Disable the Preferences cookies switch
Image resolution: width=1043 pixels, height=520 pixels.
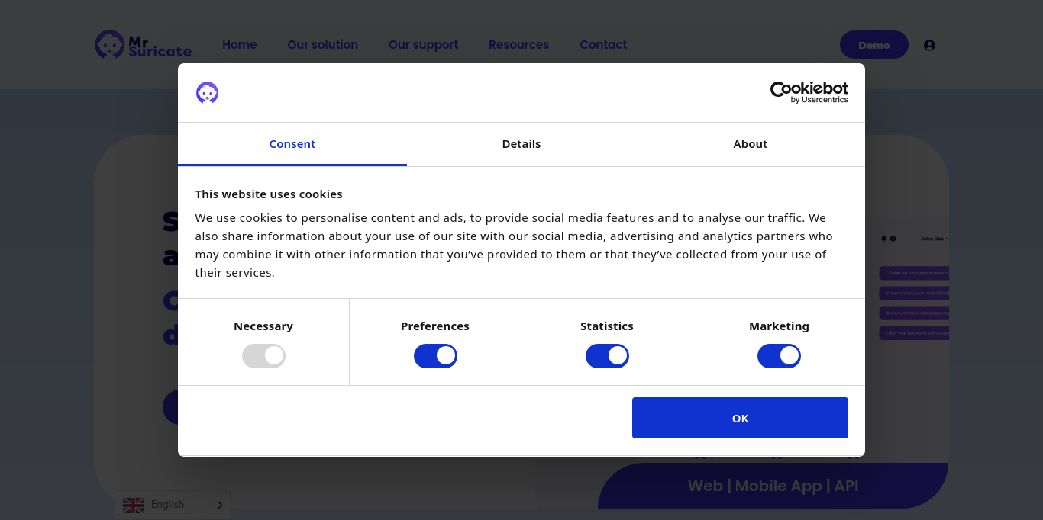[435, 356]
